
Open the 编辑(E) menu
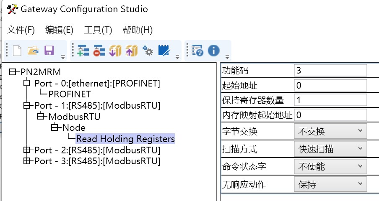(x=59, y=30)
